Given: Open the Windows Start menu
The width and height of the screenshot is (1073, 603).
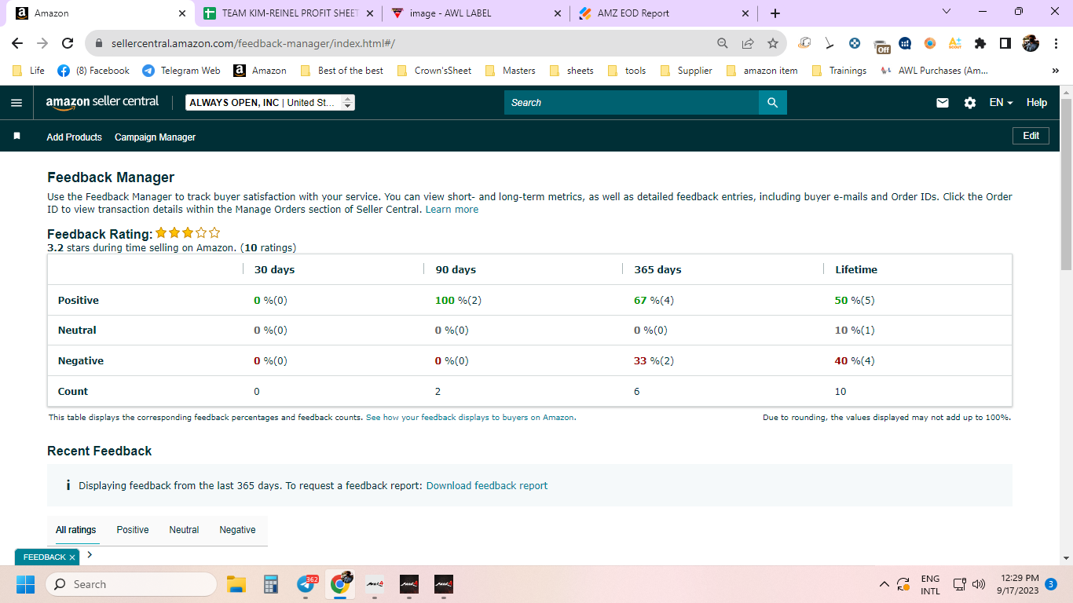Looking at the screenshot, I should [26, 584].
